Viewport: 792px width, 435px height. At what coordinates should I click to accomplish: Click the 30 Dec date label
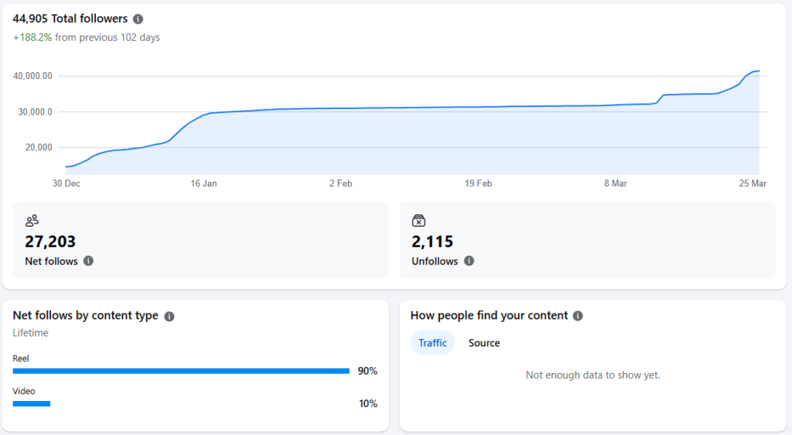67,183
